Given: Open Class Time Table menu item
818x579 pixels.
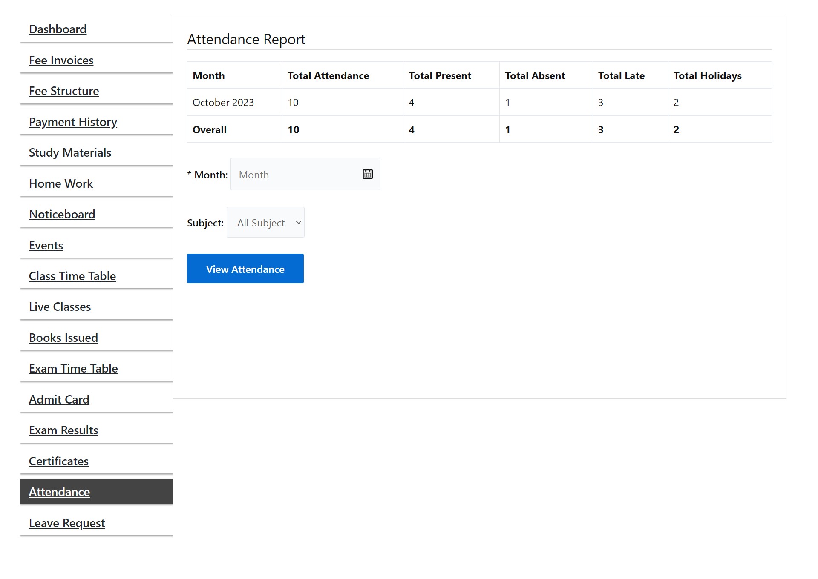Looking at the screenshot, I should point(72,276).
